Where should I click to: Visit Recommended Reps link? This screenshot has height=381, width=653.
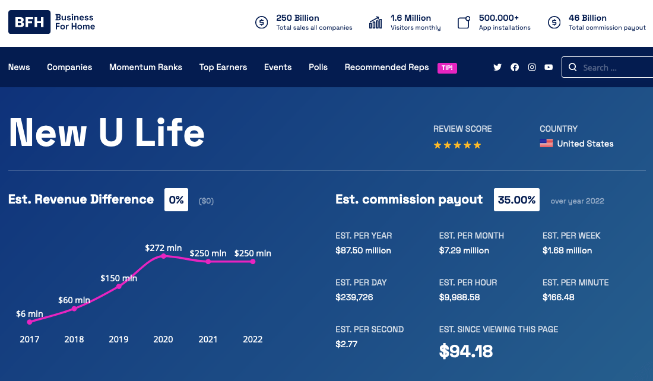pyautogui.click(x=386, y=67)
